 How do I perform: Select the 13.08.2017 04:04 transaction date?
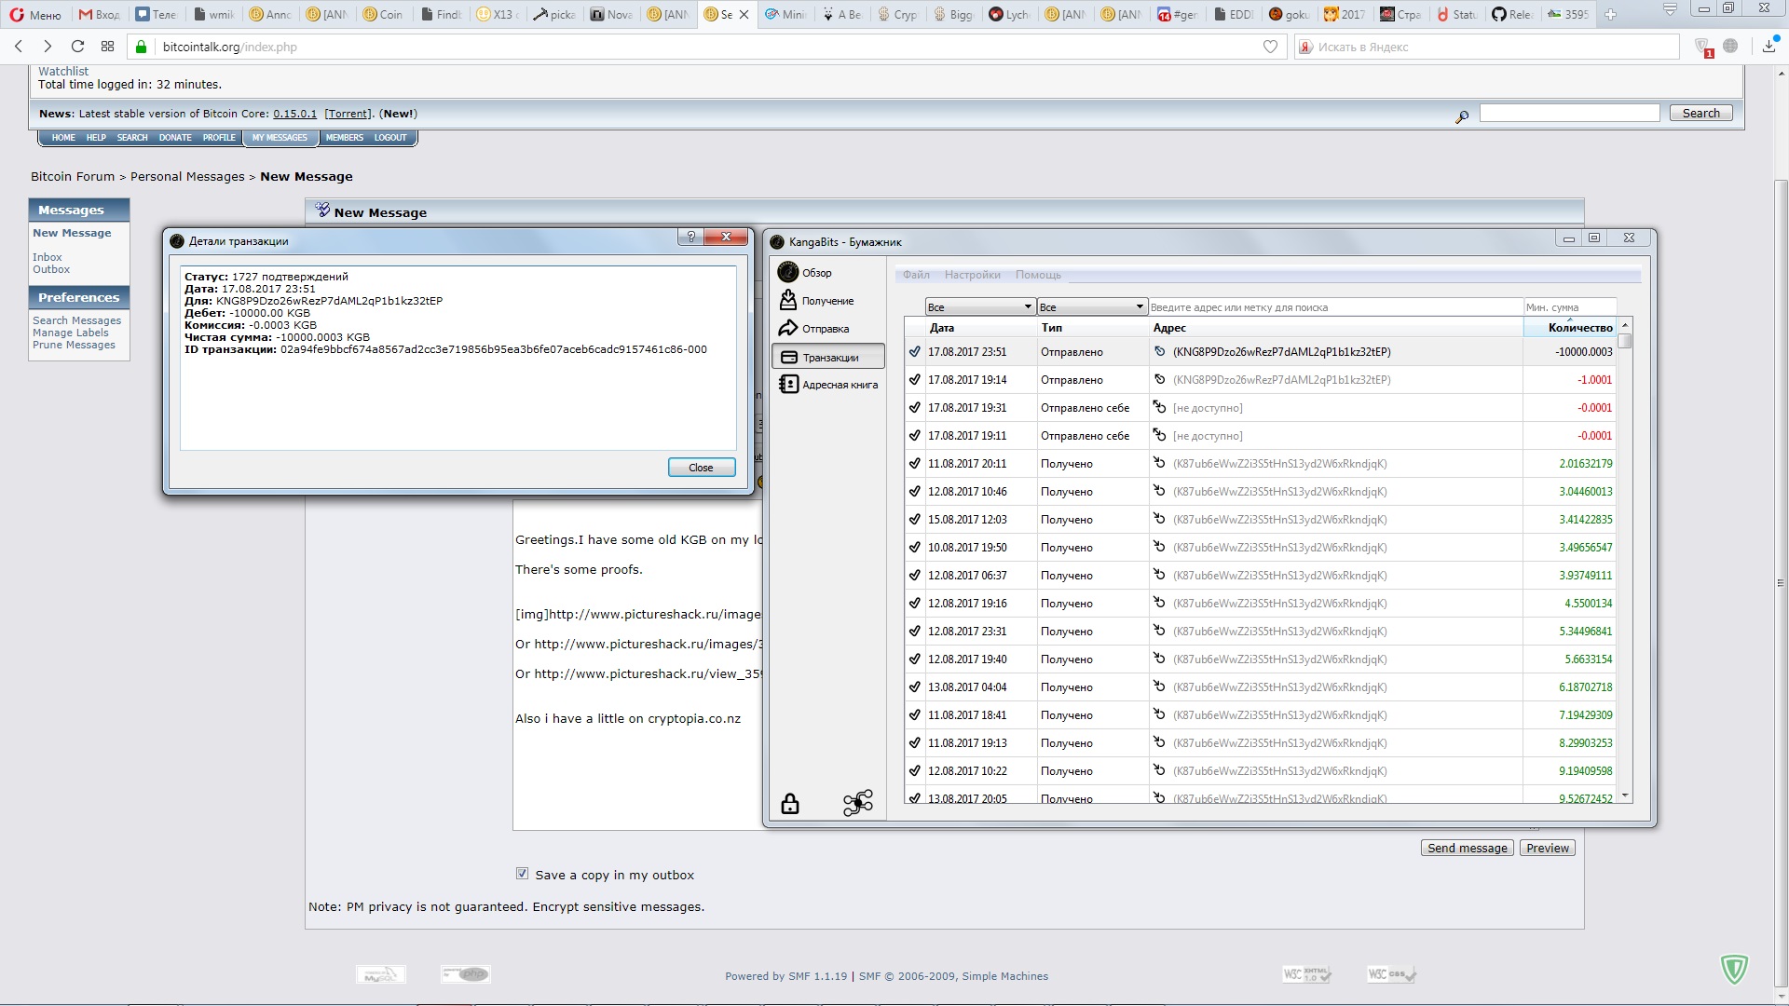[967, 687]
